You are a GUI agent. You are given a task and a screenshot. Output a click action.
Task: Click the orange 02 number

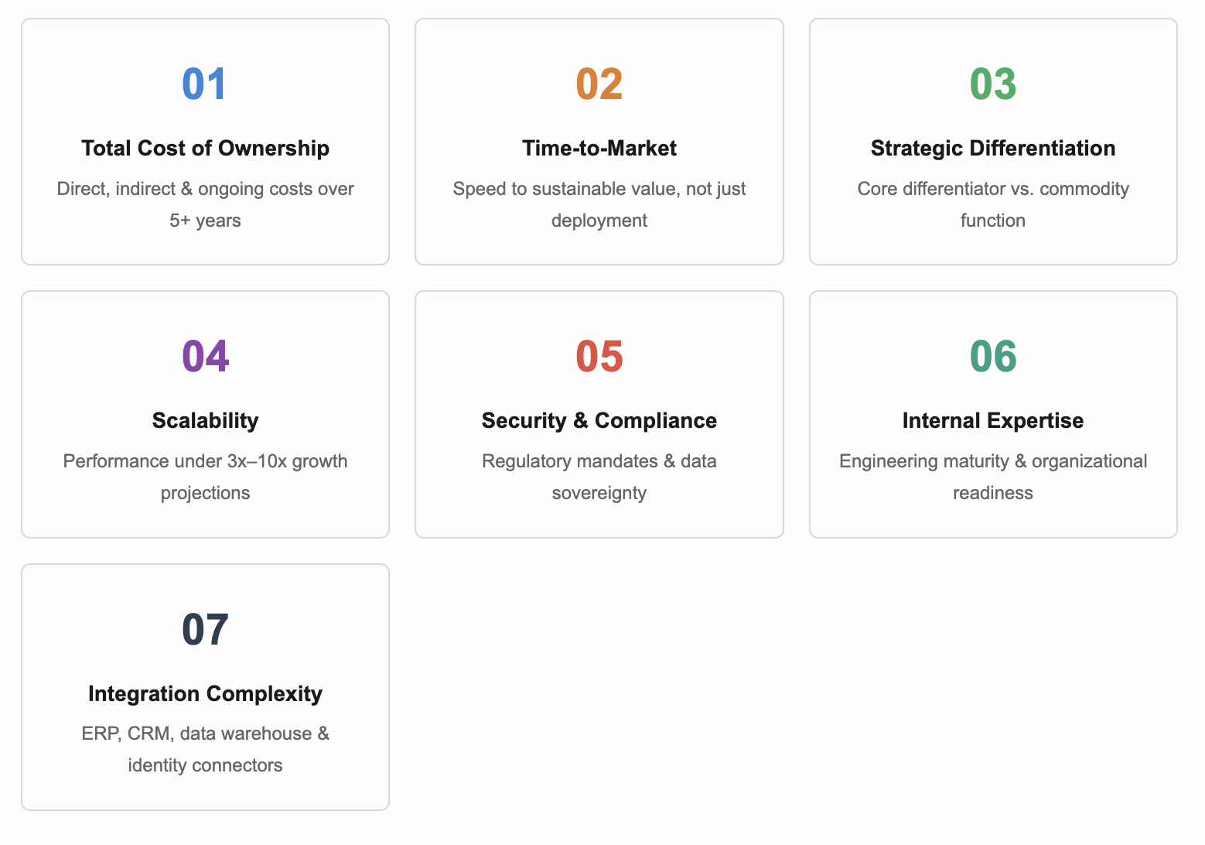tap(599, 84)
